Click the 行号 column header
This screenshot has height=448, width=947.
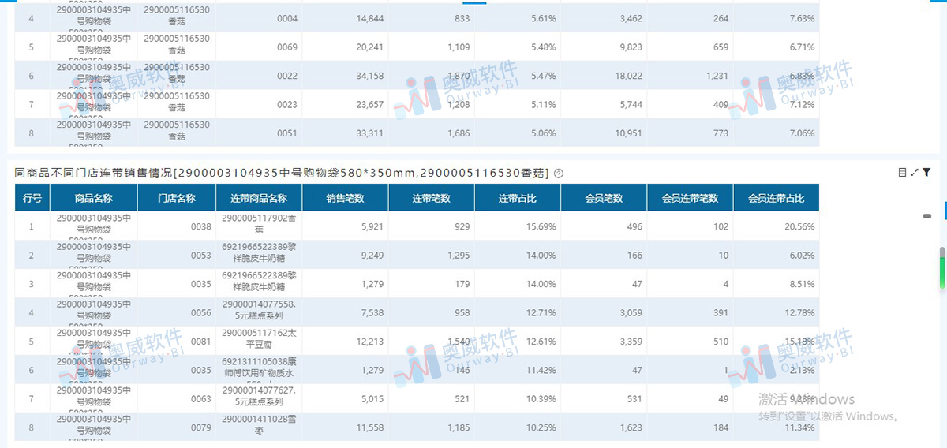32,198
